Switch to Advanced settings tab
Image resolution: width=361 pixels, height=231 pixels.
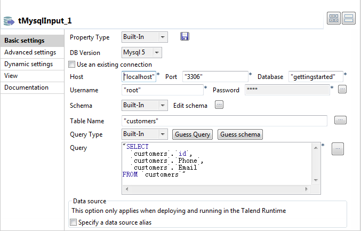point(30,52)
